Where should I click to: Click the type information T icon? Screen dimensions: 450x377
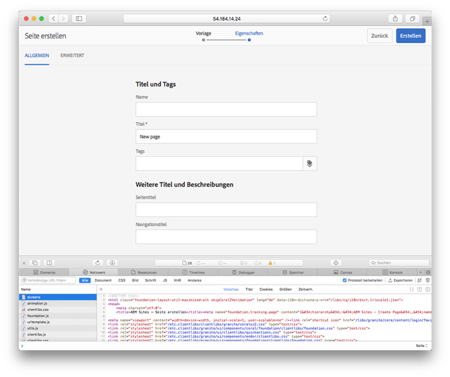click(419, 289)
